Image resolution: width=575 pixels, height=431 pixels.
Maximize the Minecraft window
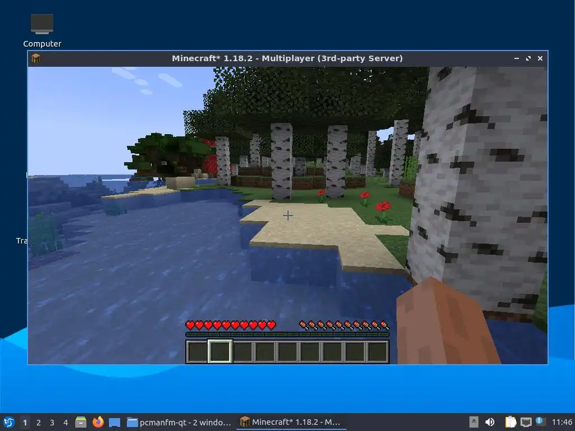pos(528,58)
